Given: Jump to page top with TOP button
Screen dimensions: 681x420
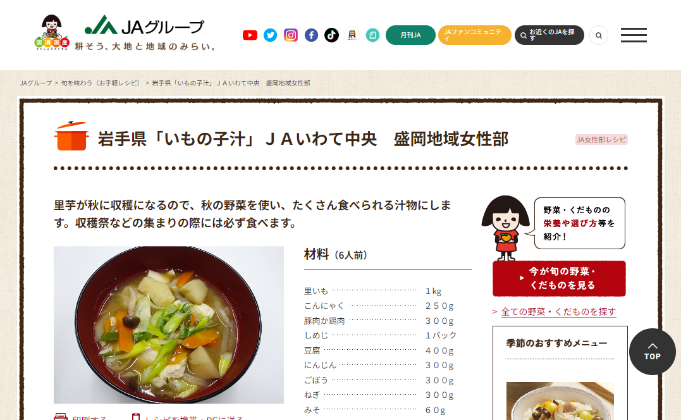Looking at the screenshot, I should [x=653, y=352].
